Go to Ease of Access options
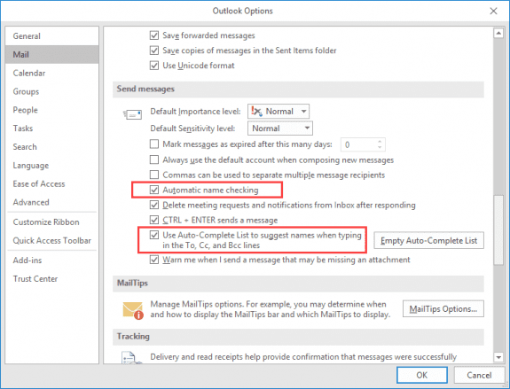The width and height of the screenshot is (510, 389). (52, 184)
